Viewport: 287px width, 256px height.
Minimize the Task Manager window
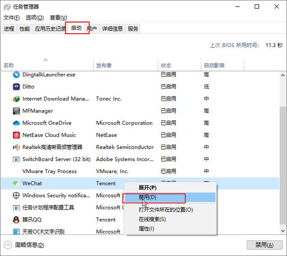[x=237, y=7]
